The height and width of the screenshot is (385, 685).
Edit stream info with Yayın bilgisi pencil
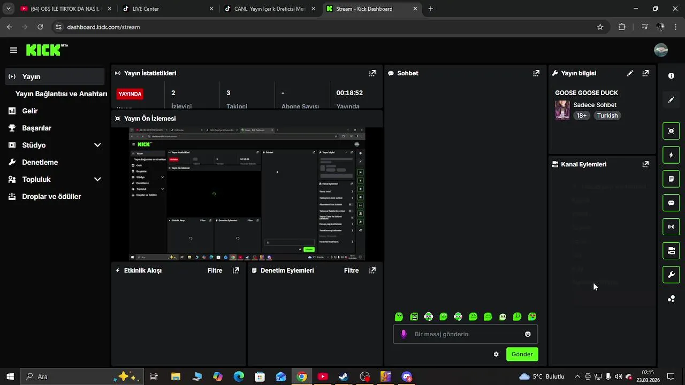coord(630,73)
